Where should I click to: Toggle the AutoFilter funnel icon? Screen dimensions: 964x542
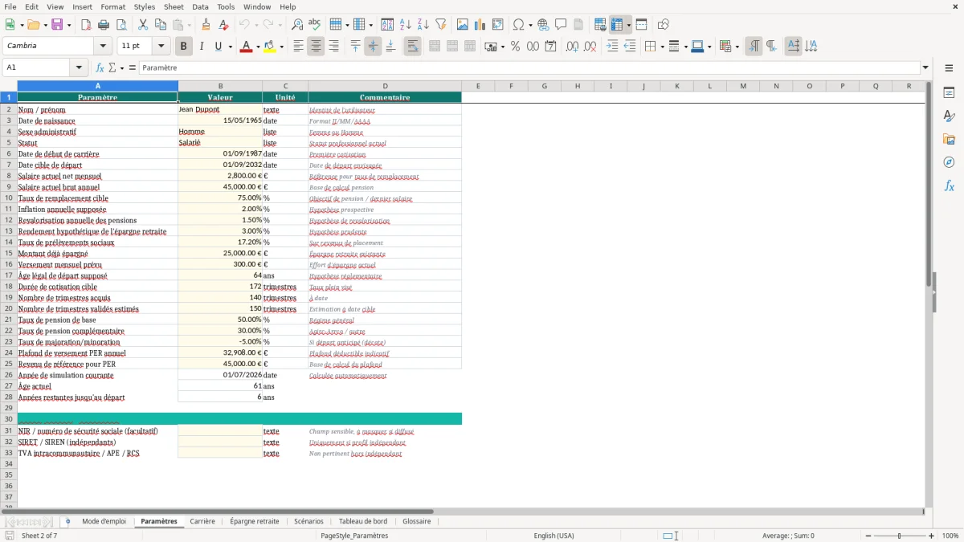(x=440, y=25)
